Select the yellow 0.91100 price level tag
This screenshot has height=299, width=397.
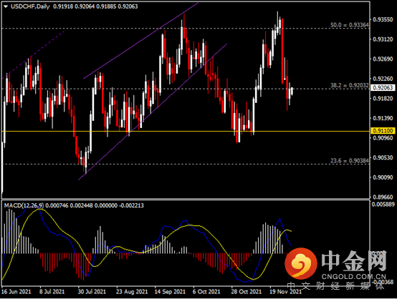pos(383,131)
